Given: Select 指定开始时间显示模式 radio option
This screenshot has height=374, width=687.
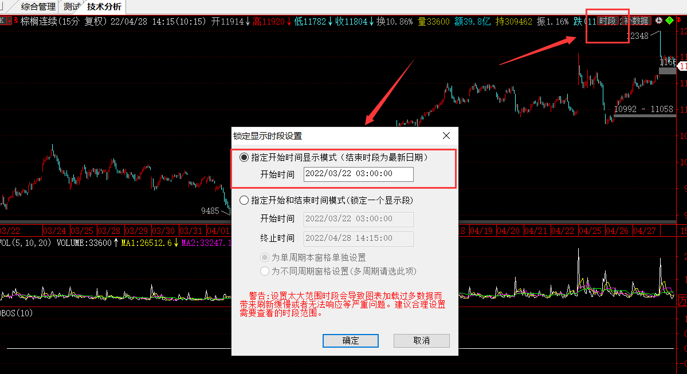Looking at the screenshot, I should pos(244,157).
